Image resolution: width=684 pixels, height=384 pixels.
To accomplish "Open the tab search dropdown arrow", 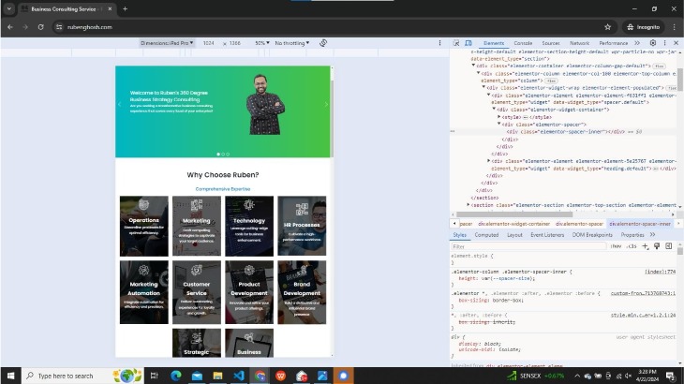I will pos(9,8).
